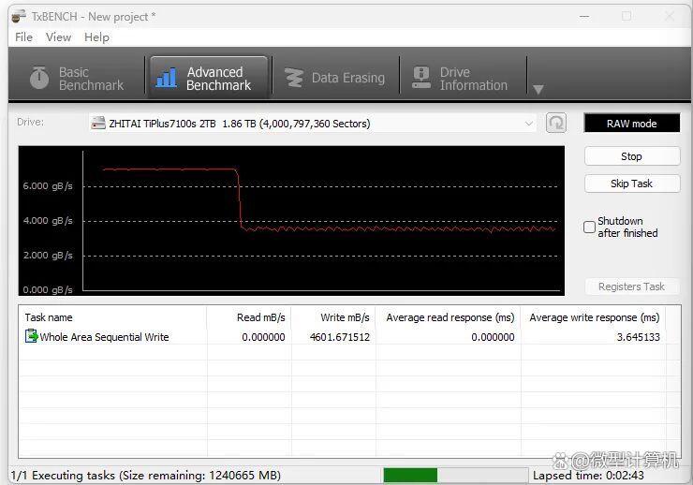Click the 0.000 gB/s graph axis label
Screen dimensions: 693x485
coord(48,289)
